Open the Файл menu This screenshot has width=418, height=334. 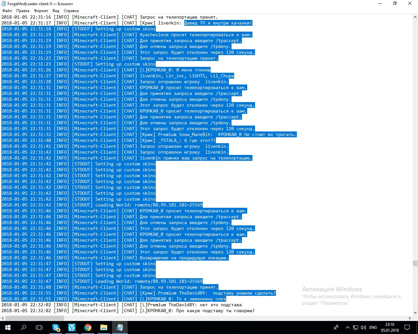7,11
